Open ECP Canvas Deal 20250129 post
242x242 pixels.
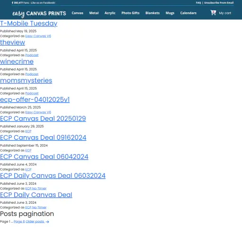pos(43,119)
